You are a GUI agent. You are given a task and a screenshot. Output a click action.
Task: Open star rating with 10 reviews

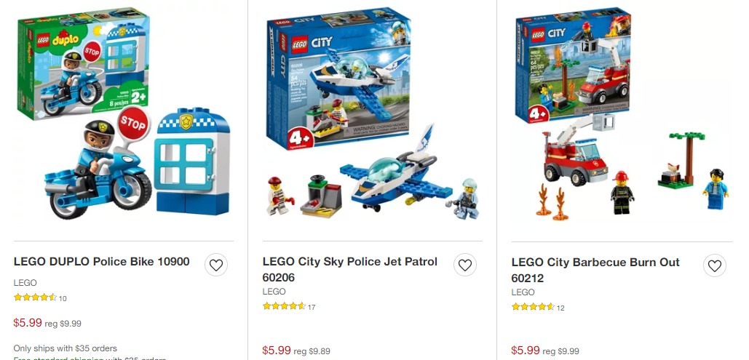coord(39,297)
